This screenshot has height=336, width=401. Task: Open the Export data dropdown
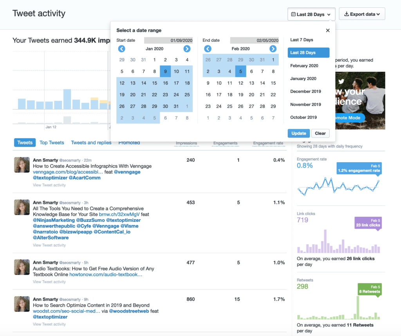tap(361, 14)
